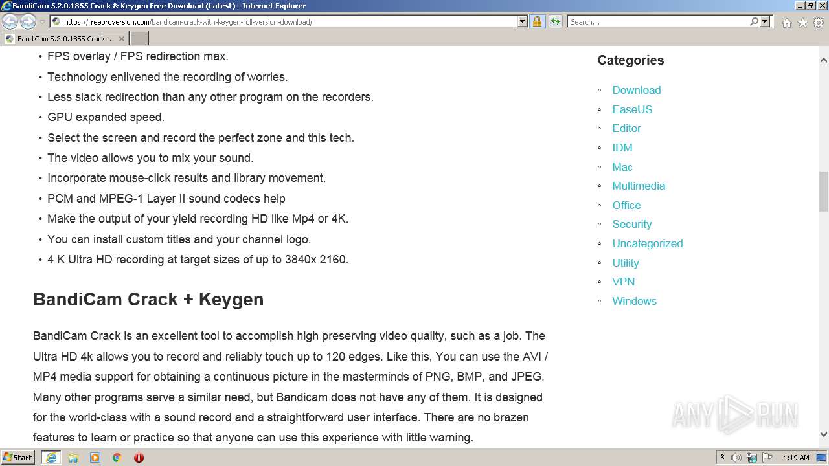This screenshot has height=466, width=829.
Task: Open Internet Explorer taskbar icon
Action: (x=51, y=458)
